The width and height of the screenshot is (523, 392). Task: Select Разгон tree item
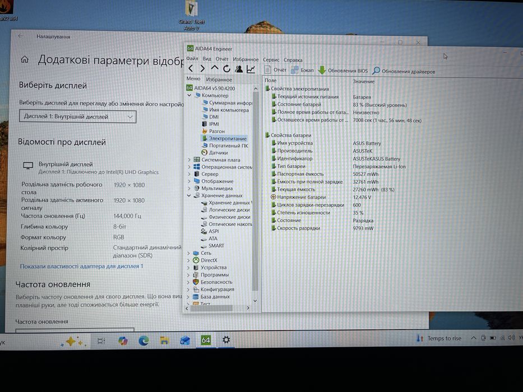214,131
